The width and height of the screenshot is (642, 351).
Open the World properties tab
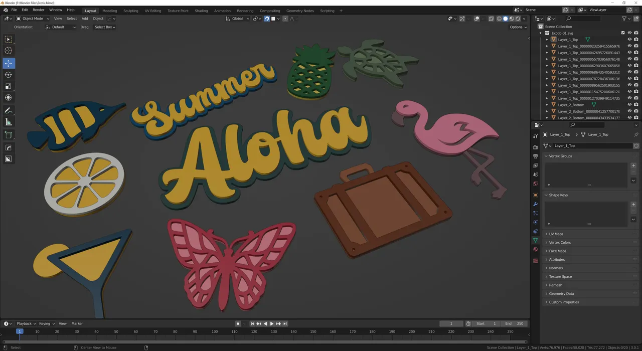click(x=535, y=184)
